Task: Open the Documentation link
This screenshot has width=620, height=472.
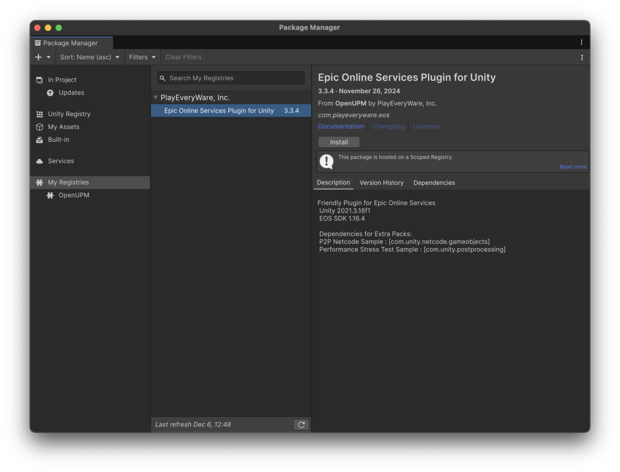Action: click(x=341, y=126)
